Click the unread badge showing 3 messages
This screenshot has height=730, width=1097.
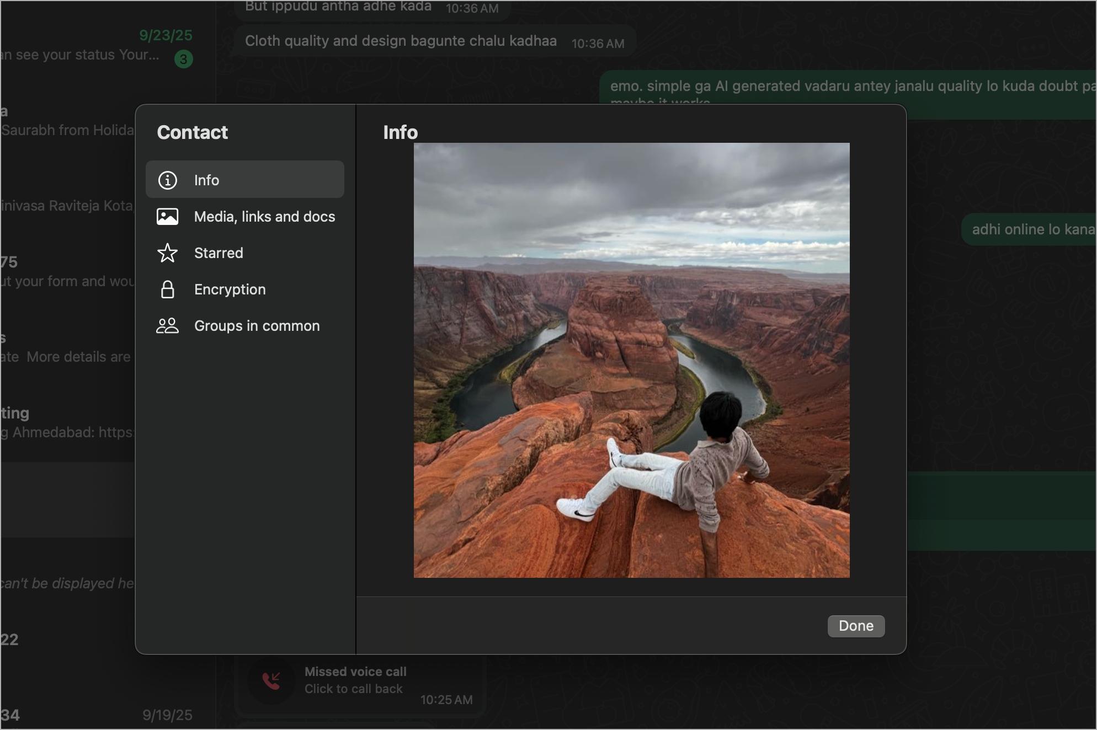(x=183, y=60)
